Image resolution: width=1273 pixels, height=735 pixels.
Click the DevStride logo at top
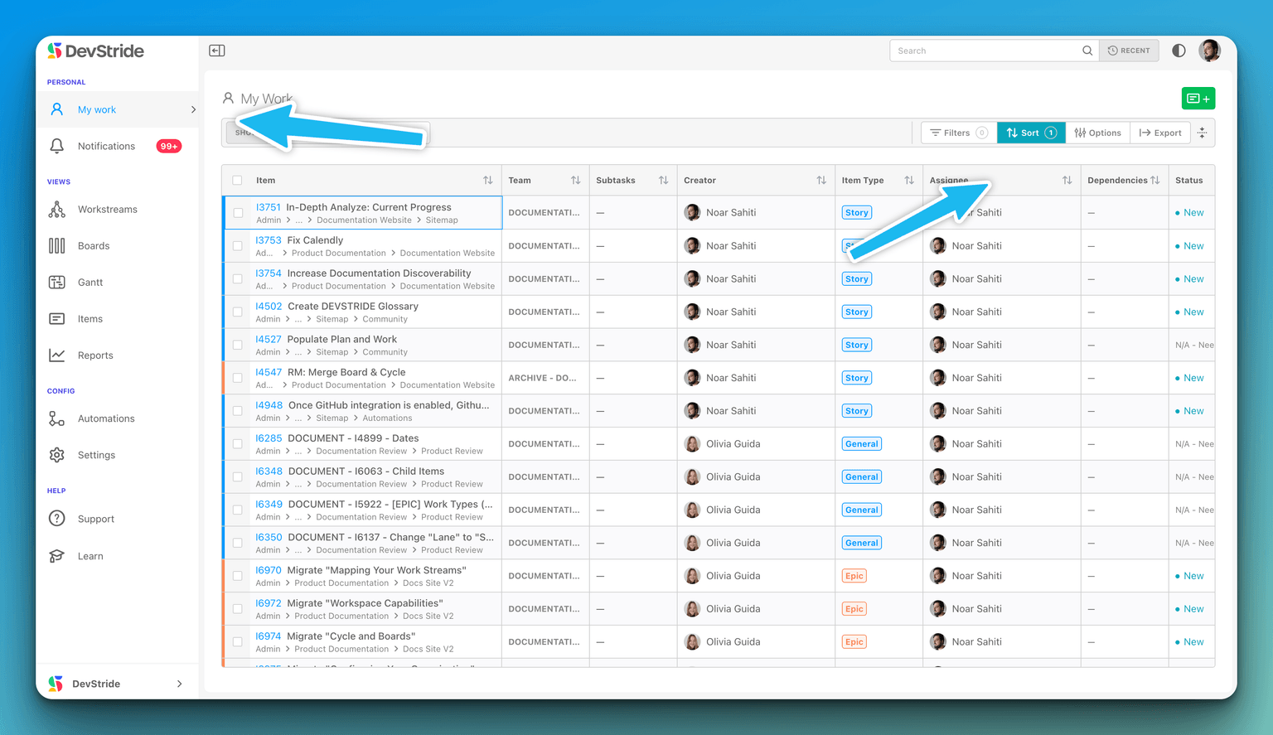pos(95,51)
